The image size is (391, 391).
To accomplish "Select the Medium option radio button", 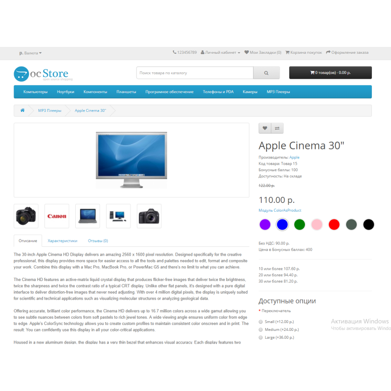I will (261, 329).
